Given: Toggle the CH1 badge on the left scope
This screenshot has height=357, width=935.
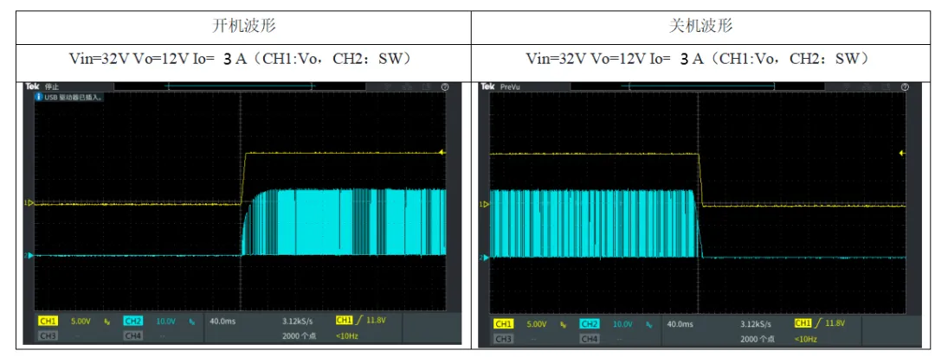Looking at the screenshot, I should (x=48, y=321).
